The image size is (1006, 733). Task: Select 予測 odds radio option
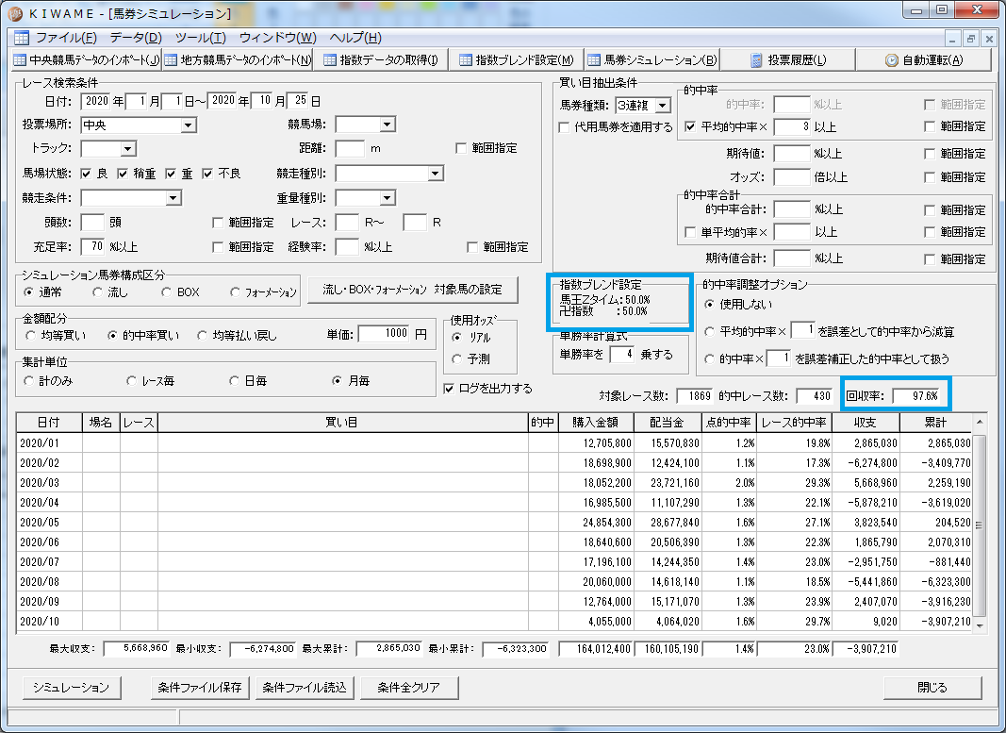coord(457,358)
